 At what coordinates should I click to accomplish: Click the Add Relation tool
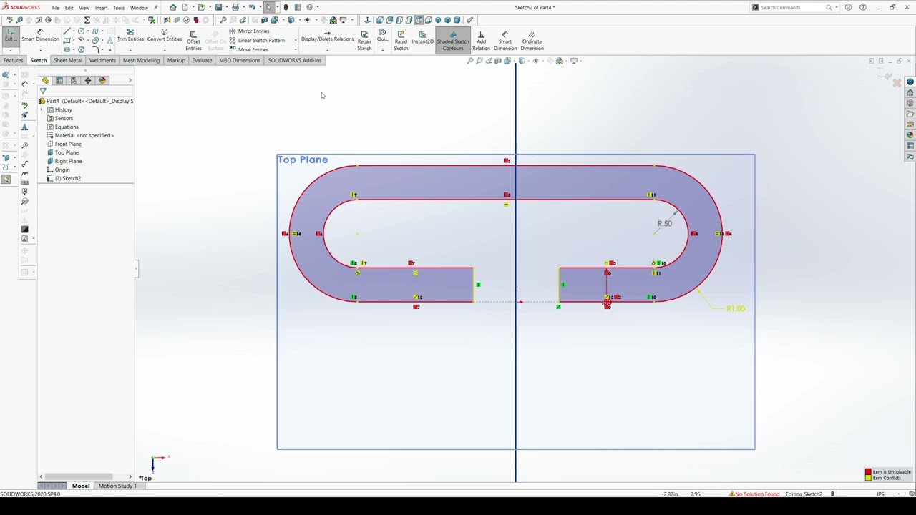[481, 41]
